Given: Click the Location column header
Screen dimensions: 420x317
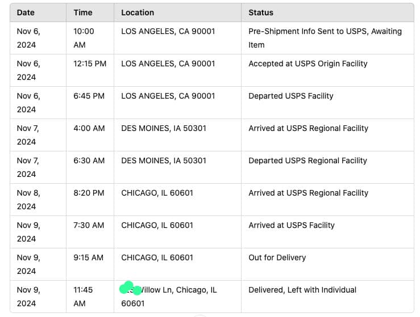Looking at the screenshot, I should [x=138, y=12].
